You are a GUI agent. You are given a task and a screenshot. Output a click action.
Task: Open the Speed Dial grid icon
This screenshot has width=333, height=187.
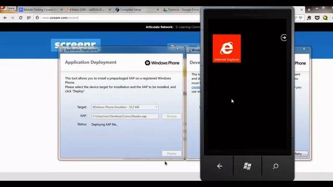point(29,18)
